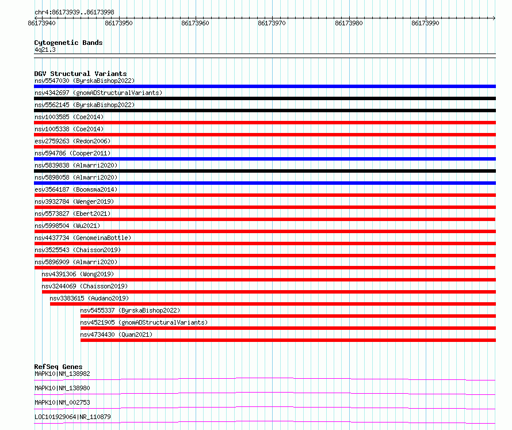This screenshot has height=430, width=512.
Task: Click the black bar under nsv5839838
Action: click(x=265, y=171)
